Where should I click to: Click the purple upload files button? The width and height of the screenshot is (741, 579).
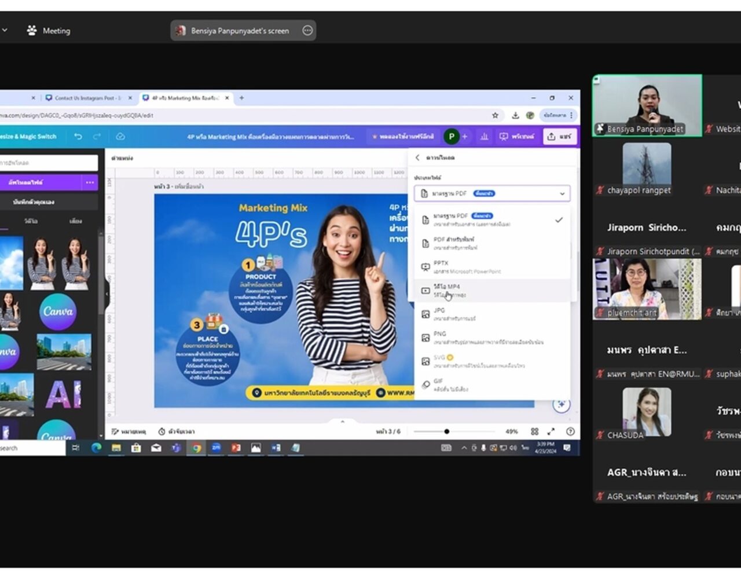coord(41,182)
